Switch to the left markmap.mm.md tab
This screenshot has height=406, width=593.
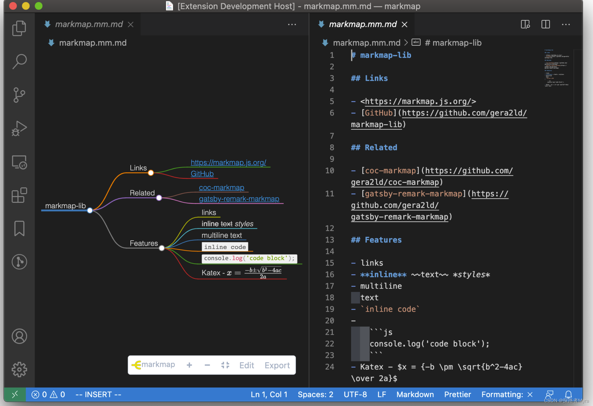pos(89,24)
